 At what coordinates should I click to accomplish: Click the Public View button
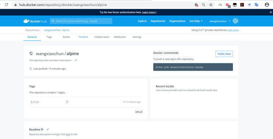224,54
